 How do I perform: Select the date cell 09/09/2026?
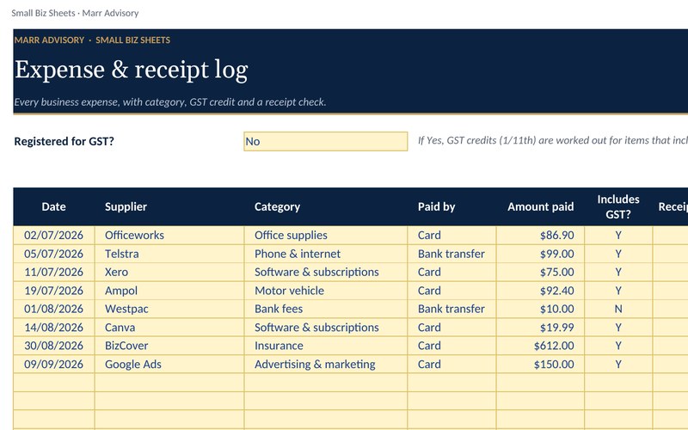point(54,364)
